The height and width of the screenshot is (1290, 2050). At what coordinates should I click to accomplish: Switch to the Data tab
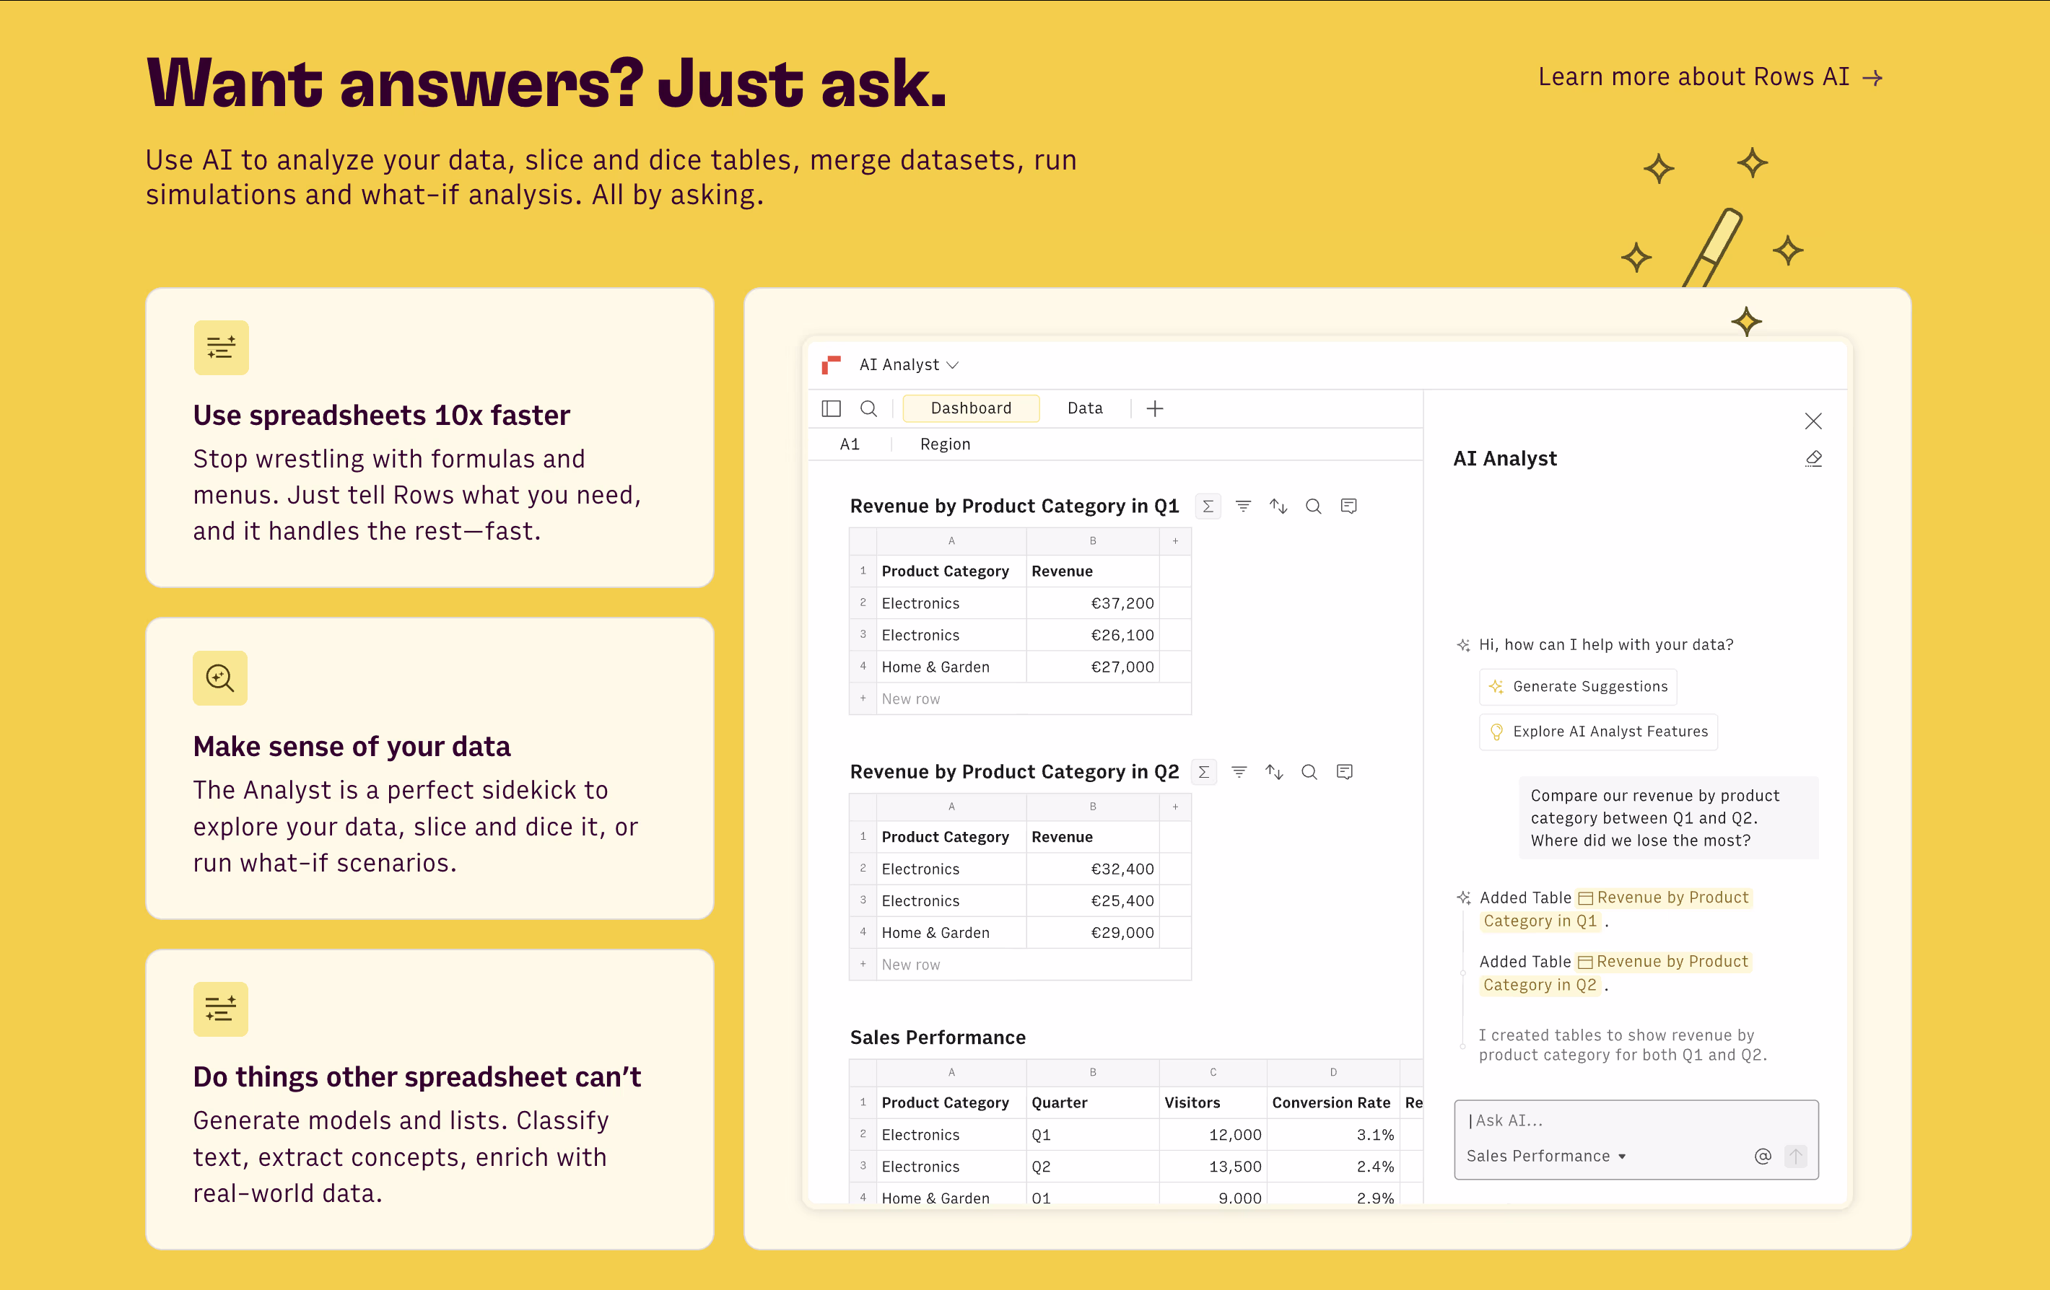click(1085, 408)
